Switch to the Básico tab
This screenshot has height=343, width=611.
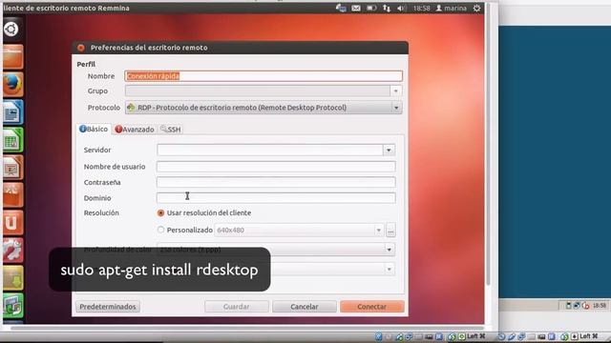[94, 130]
